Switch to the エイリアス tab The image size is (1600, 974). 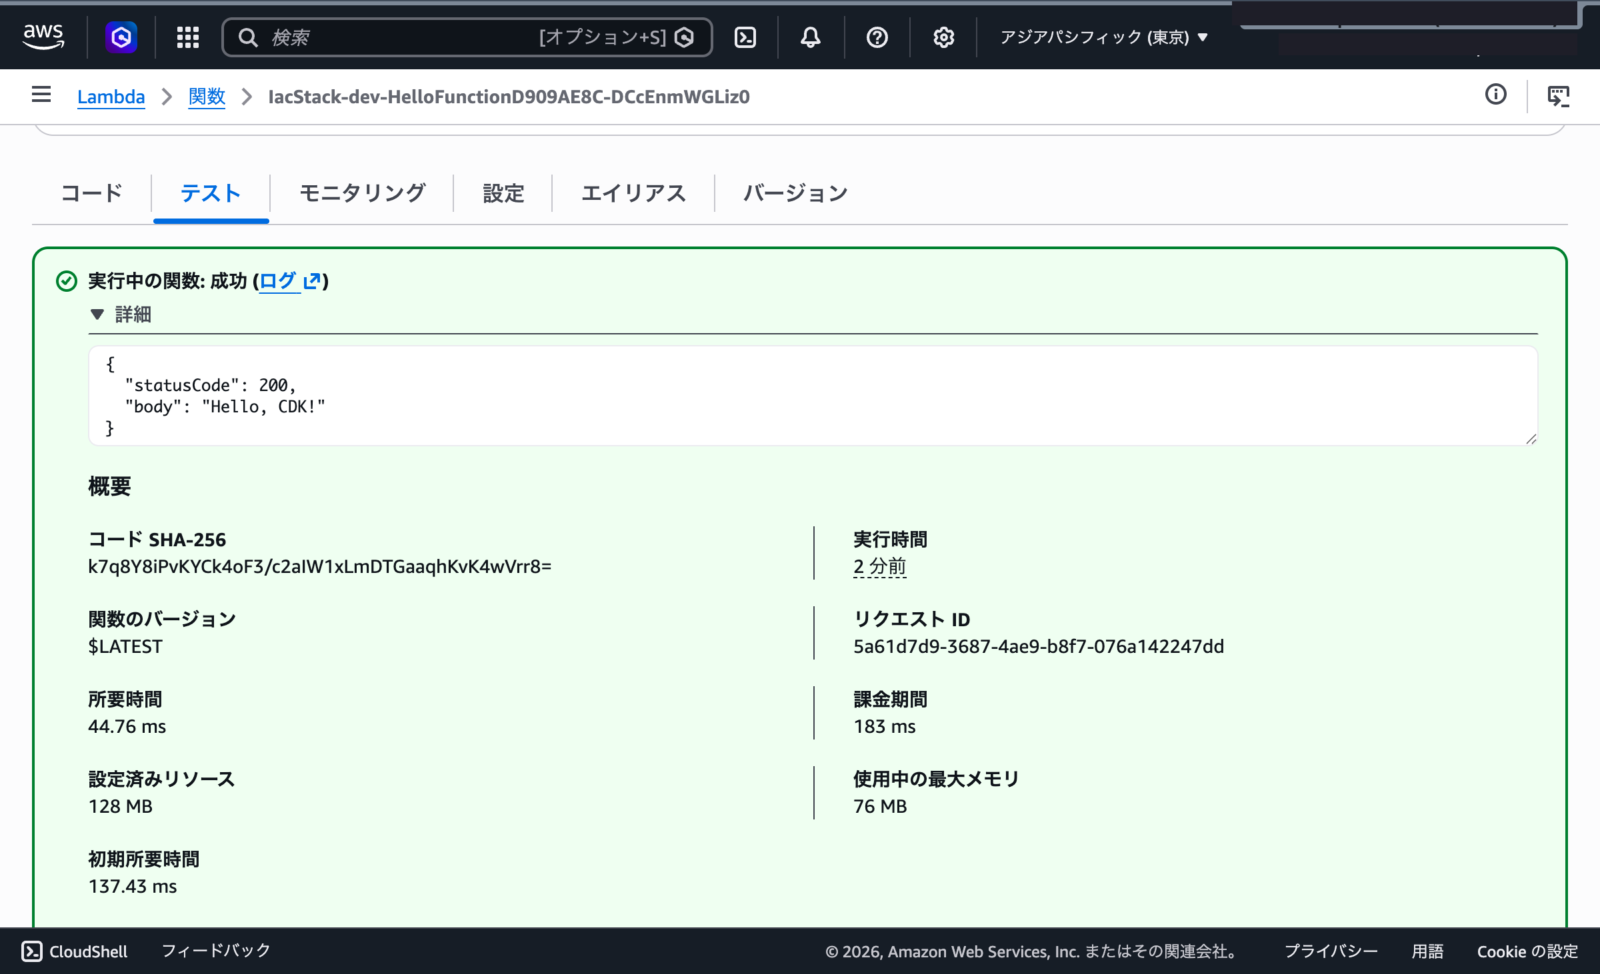633,194
